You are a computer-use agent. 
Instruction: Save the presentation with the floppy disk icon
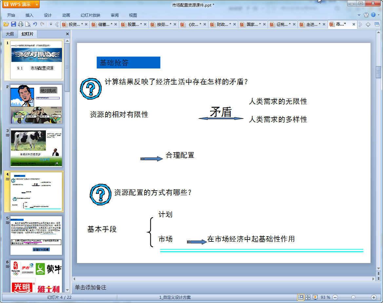13,24
